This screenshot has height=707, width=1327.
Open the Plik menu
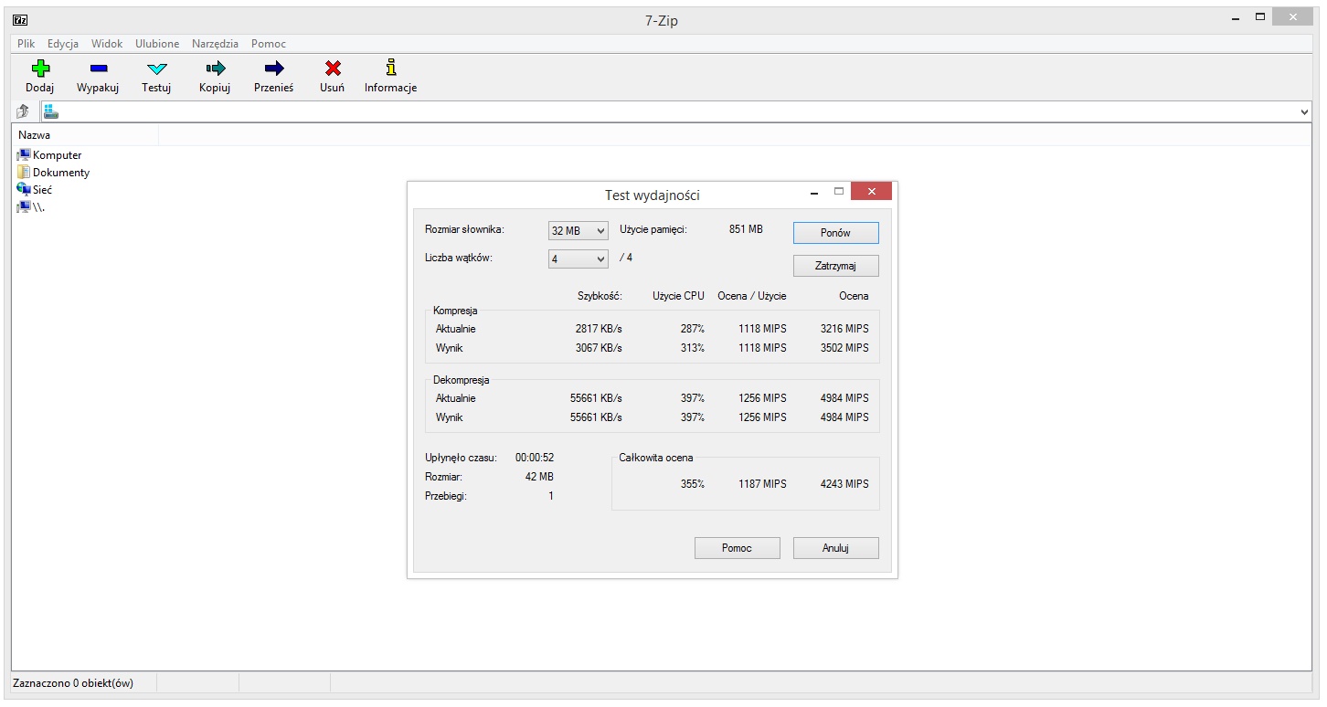point(26,44)
